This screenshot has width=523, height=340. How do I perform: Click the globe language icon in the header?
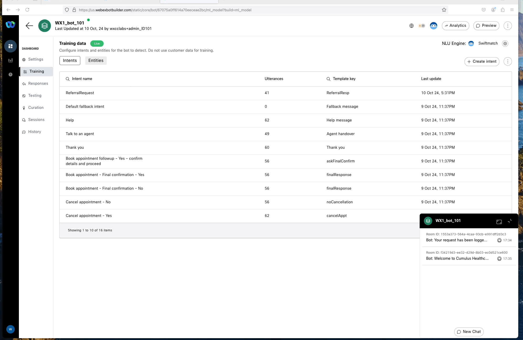click(412, 26)
